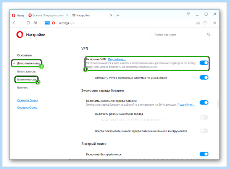Screen dimensions: 229x169
Task: Open the Безопасность settings category
Action: 26,71
